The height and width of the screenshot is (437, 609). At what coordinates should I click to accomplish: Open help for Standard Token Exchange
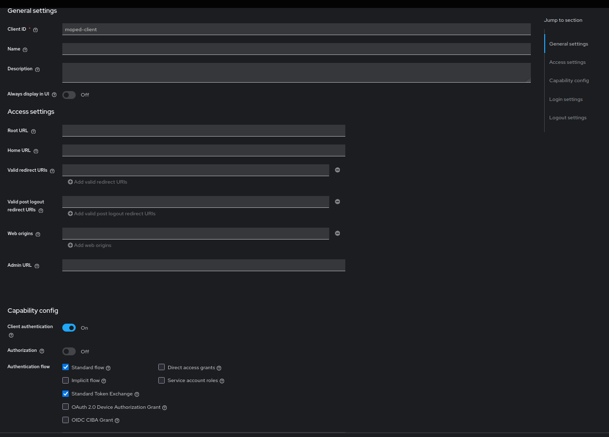point(137,394)
